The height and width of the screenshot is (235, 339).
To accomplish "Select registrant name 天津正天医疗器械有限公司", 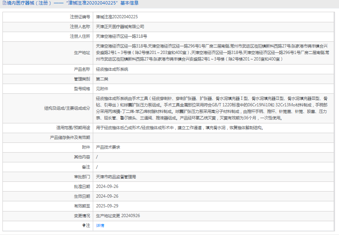I will (x=120, y=27).
